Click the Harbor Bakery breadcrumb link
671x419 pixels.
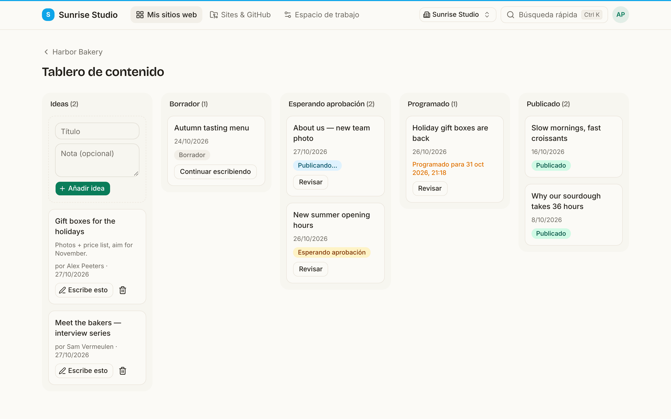[x=77, y=52]
